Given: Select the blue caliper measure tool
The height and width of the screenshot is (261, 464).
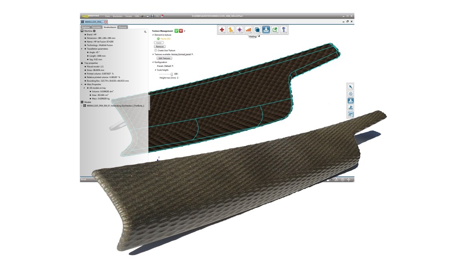Looking at the screenshot, I should (284, 29).
